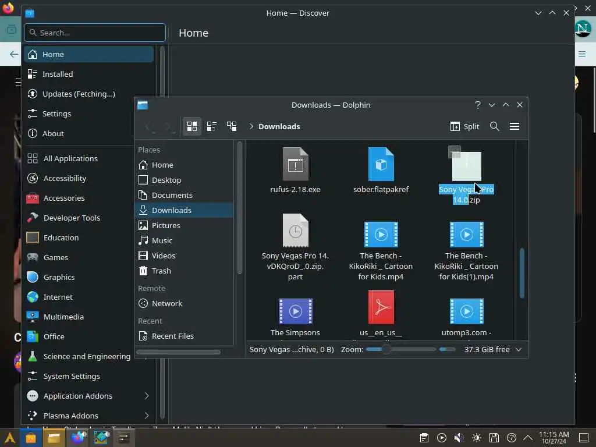Viewport: 596px width, 447px height.
Task: Select Home in Discover sidebar
Action: (x=89, y=54)
